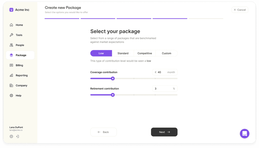The height and width of the screenshot is (148, 259).
Task: Select the Standard package option
Action: pos(123,53)
